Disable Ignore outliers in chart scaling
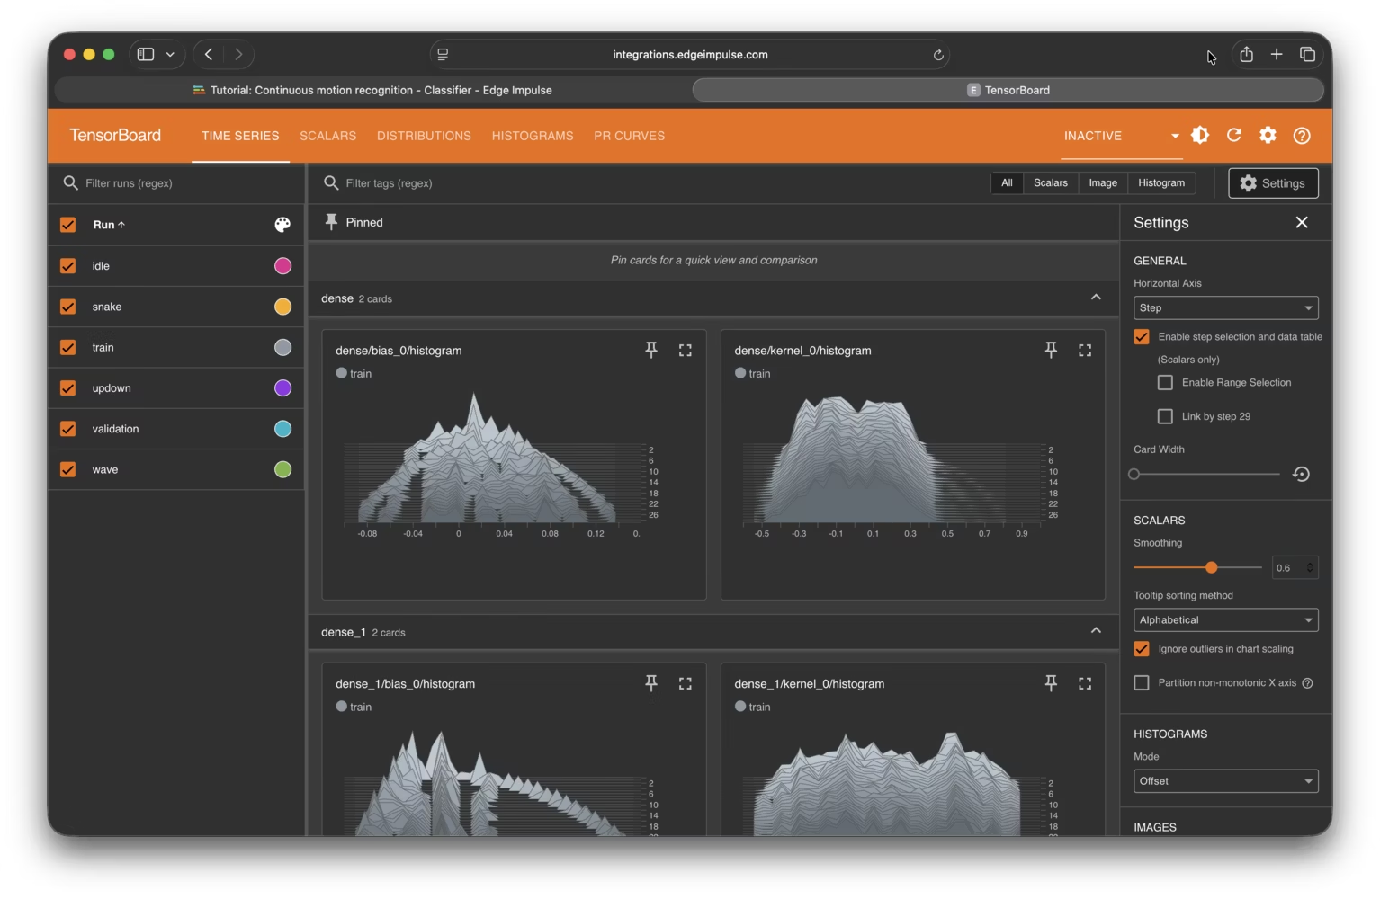Screen dimensions: 1380x899 [1142, 648]
